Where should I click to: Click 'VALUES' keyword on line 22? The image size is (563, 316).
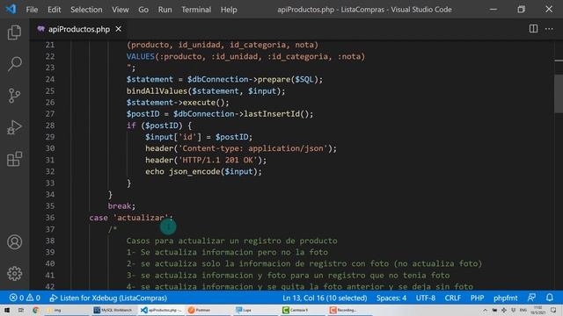(x=141, y=56)
